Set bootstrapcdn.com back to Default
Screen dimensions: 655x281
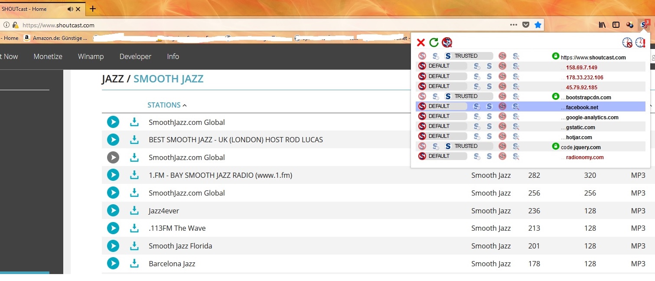tap(422, 96)
